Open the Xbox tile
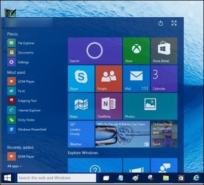 pos(137,51)
